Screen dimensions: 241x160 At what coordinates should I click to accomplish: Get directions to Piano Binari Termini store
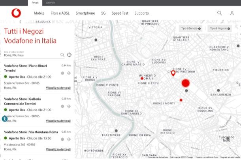[x=69, y=73]
